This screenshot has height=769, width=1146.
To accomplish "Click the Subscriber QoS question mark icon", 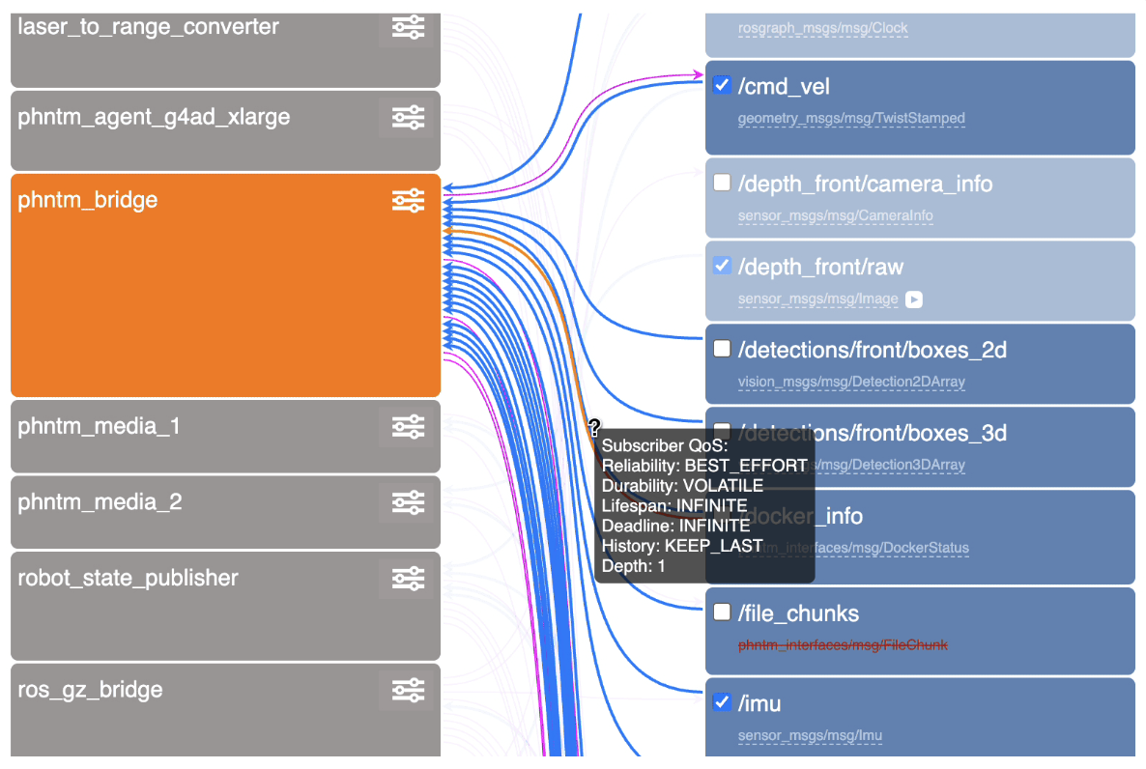I will pyautogui.click(x=596, y=426).
